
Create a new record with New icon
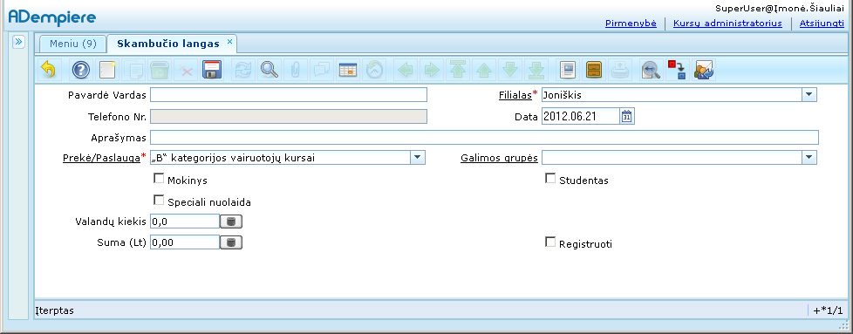click(x=107, y=70)
